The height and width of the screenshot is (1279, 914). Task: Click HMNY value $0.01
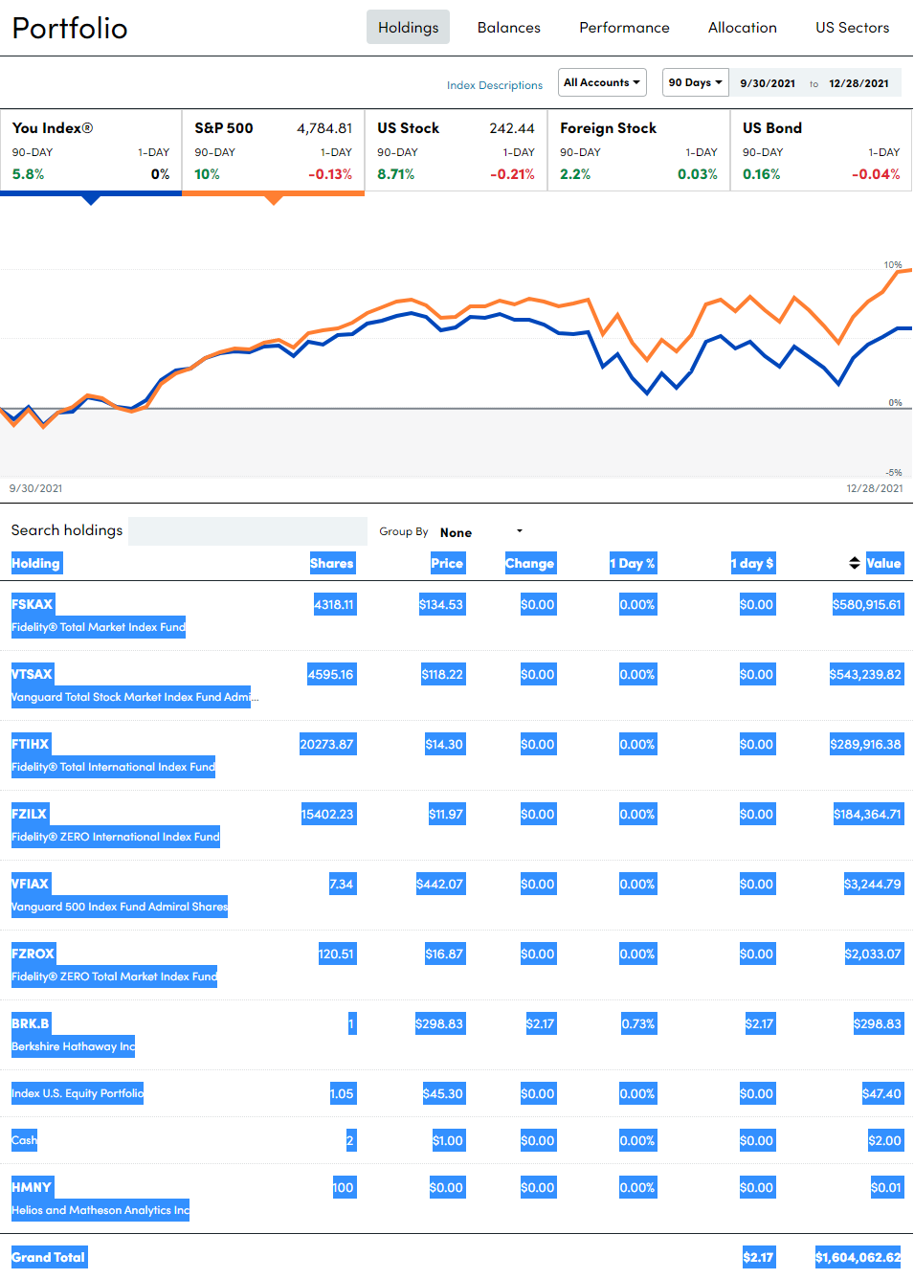pyautogui.click(x=886, y=1188)
